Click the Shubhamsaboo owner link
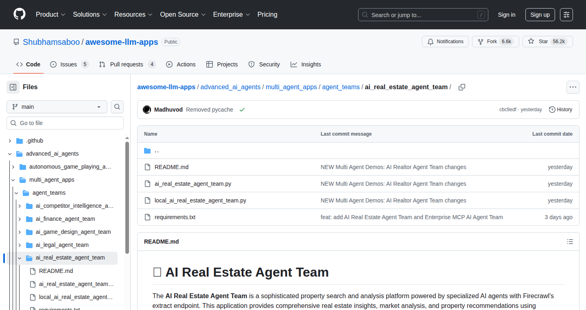The image size is (586, 310). (x=52, y=42)
